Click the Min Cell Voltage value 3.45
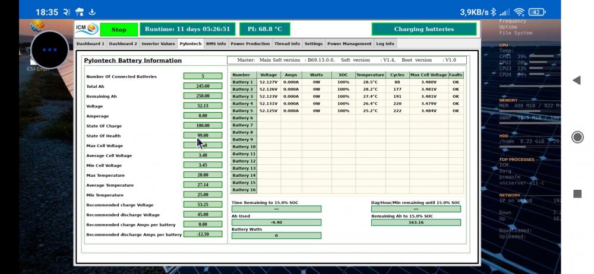Viewport: 594px width, 274px height. click(x=203, y=165)
